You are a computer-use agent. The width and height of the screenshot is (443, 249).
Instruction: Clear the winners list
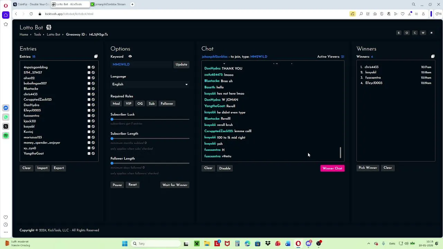click(388, 168)
